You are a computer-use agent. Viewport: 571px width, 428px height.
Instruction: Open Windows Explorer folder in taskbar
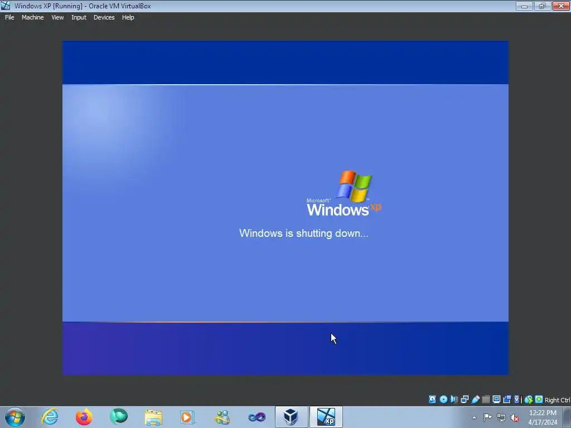coord(153,417)
